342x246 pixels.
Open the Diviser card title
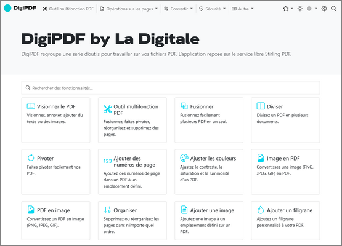275,106
